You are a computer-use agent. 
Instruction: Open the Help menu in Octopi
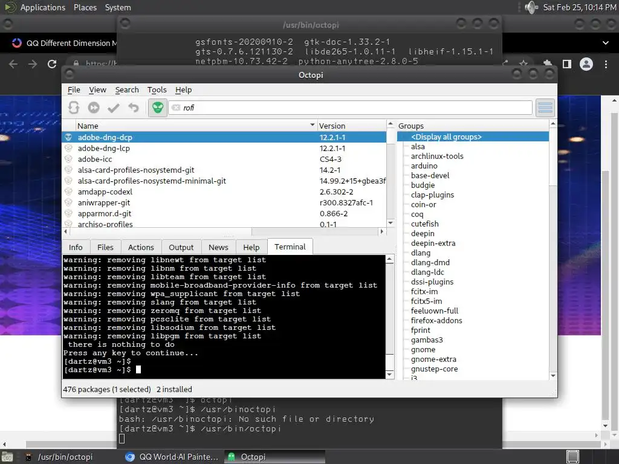(x=184, y=90)
